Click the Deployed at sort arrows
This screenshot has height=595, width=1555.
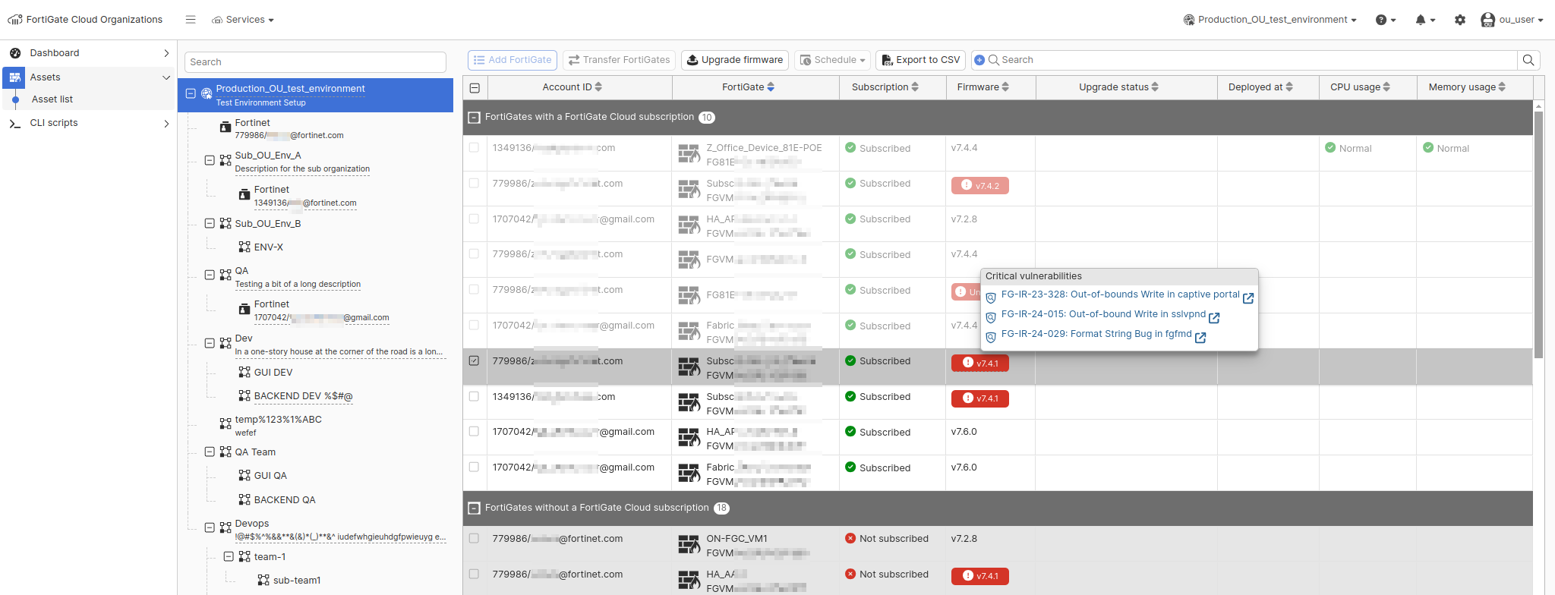coord(1289,87)
